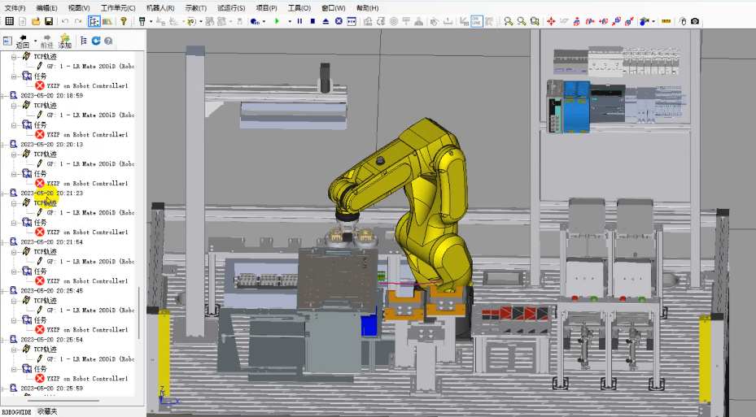The height and width of the screenshot is (417, 756).
Task: Open dropdown arrow next to play button
Action: point(290,22)
